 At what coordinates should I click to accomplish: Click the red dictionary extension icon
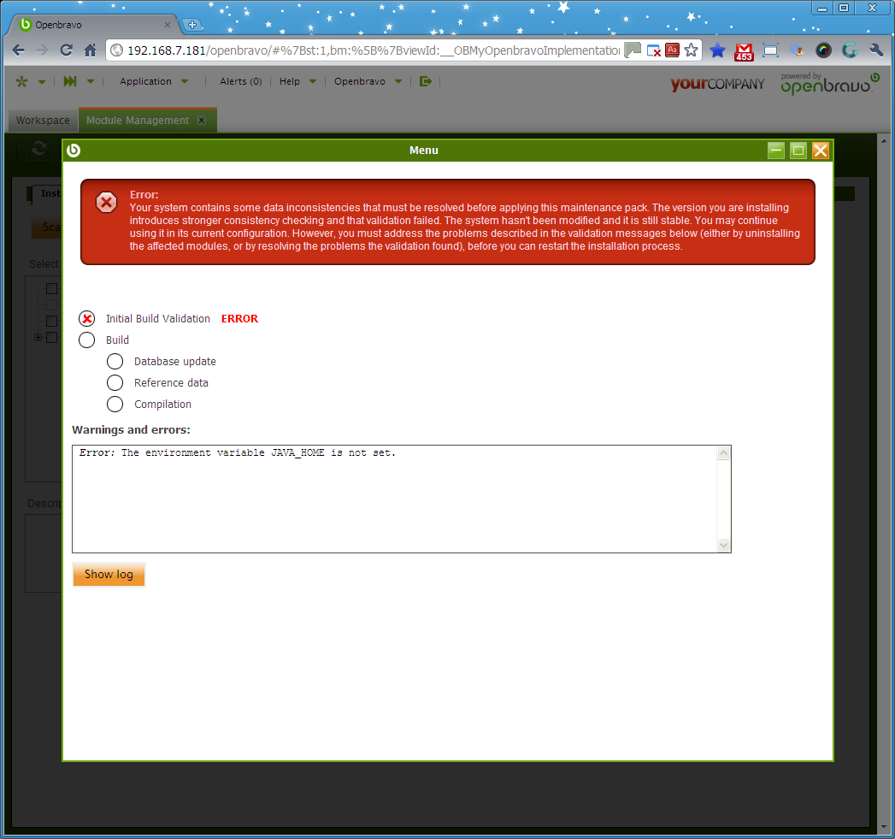coord(673,50)
